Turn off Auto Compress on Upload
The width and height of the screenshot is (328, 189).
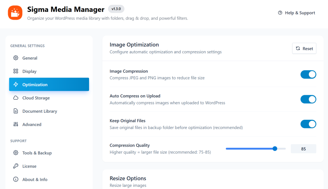point(308,99)
